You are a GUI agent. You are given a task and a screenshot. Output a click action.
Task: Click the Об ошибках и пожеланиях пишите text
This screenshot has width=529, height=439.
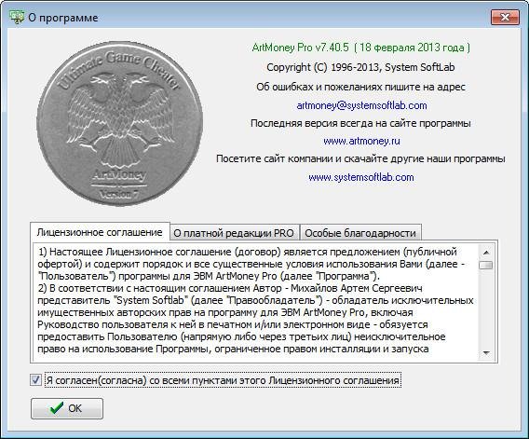[x=360, y=87]
